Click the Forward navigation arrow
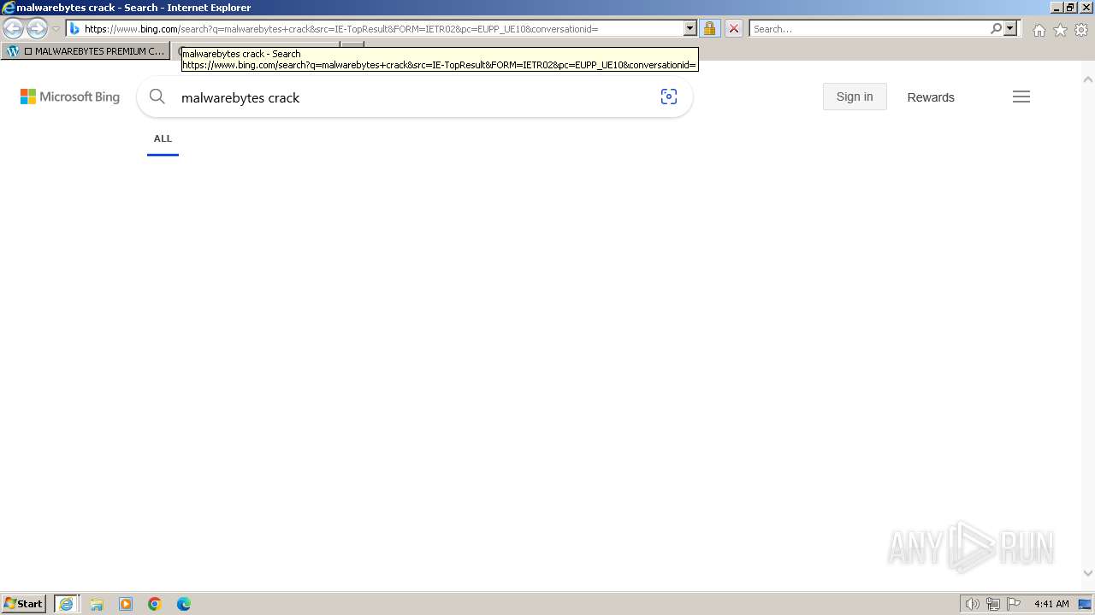The image size is (1095, 615). point(37,29)
